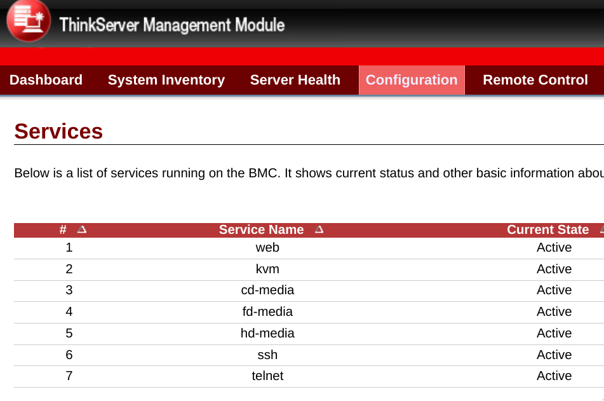The height and width of the screenshot is (401, 604).
Task: Select the ssh service row
Action: pos(267,355)
